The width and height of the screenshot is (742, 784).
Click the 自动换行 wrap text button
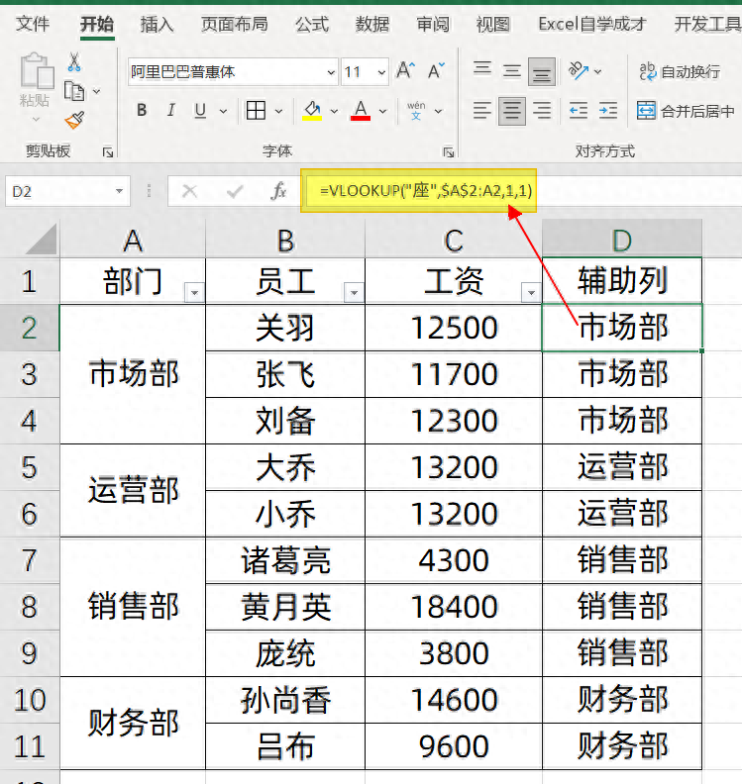click(680, 72)
